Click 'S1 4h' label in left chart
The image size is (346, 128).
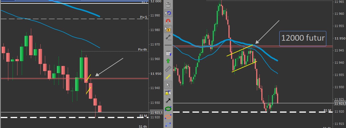point(143,126)
